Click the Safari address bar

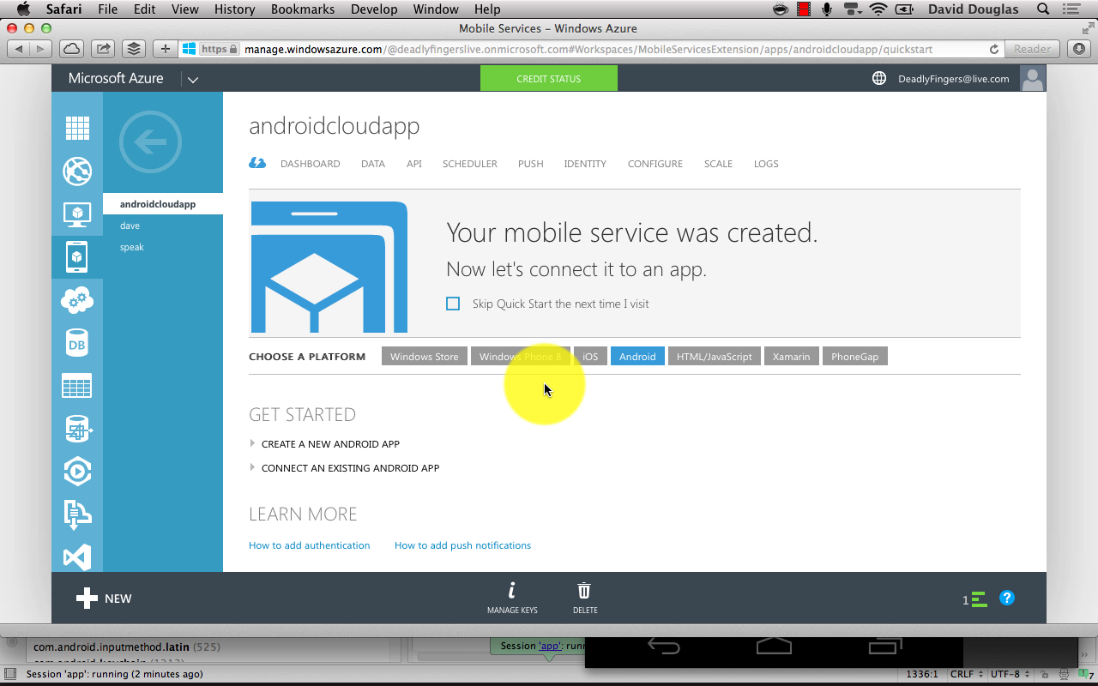click(592, 49)
